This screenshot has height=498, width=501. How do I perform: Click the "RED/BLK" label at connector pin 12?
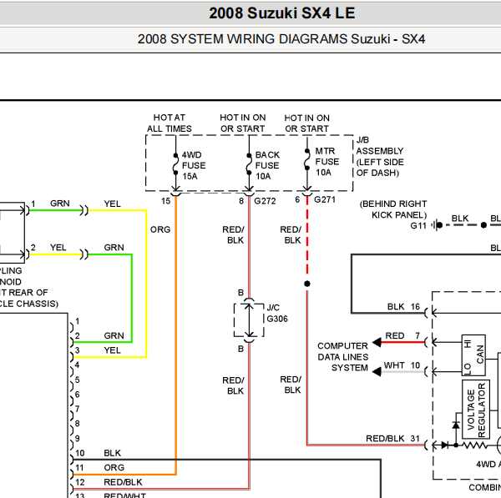123,482
